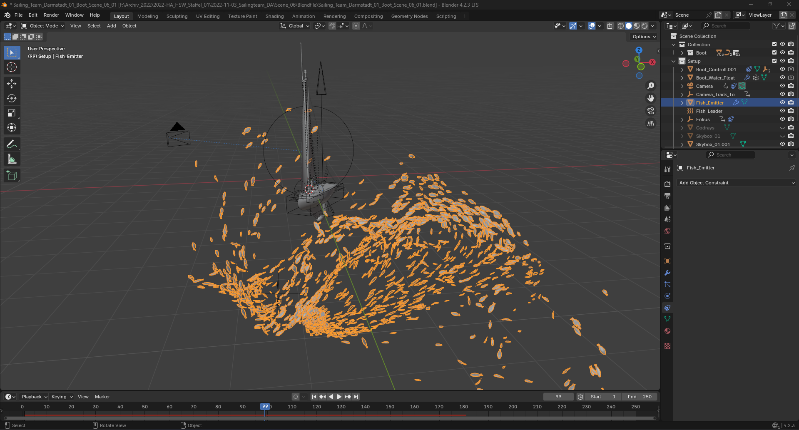Open the World properties tab
Image resolution: width=799 pixels, height=430 pixels.
(667, 231)
